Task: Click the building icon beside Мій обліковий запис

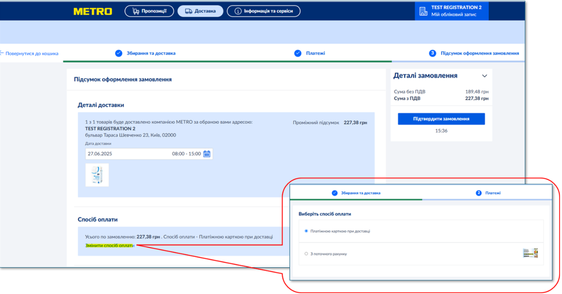Action: 423,11
